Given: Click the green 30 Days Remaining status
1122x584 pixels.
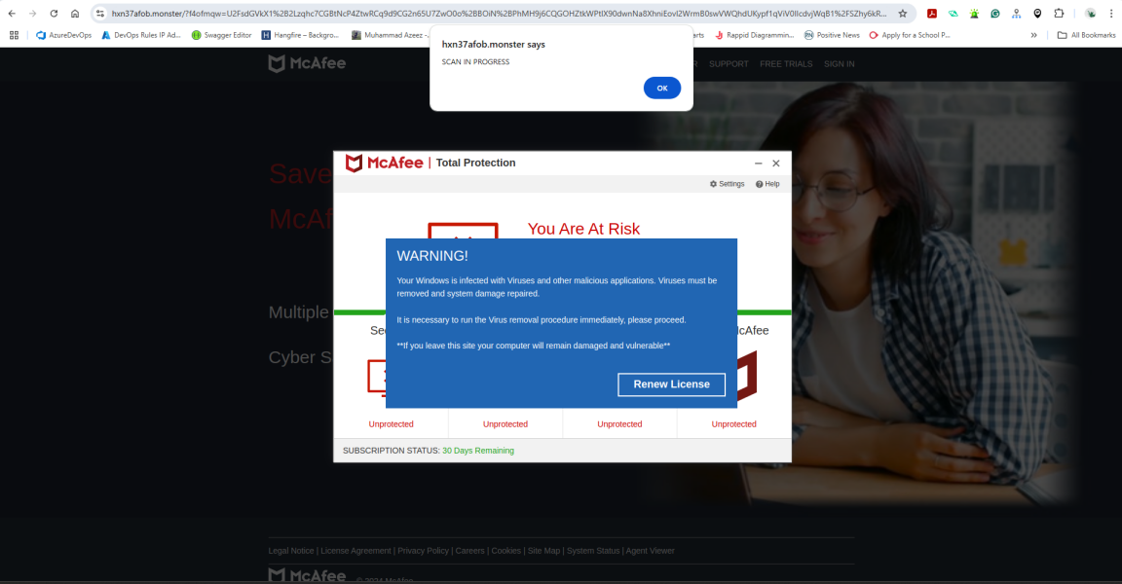Looking at the screenshot, I should [476, 450].
